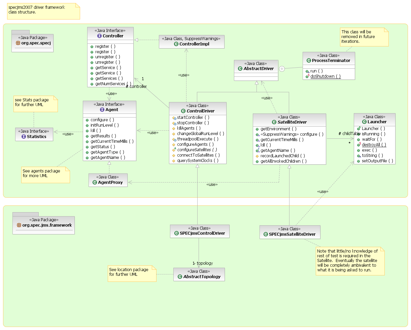Select the SPECjmsControlDriver class box
The height and width of the screenshot is (330, 411).
click(200, 231)
